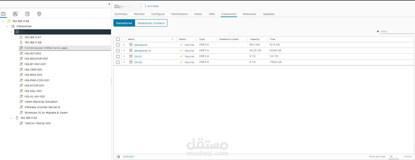Check the box for datastore1 row
The image size is (415, 160).
(118, 45)
